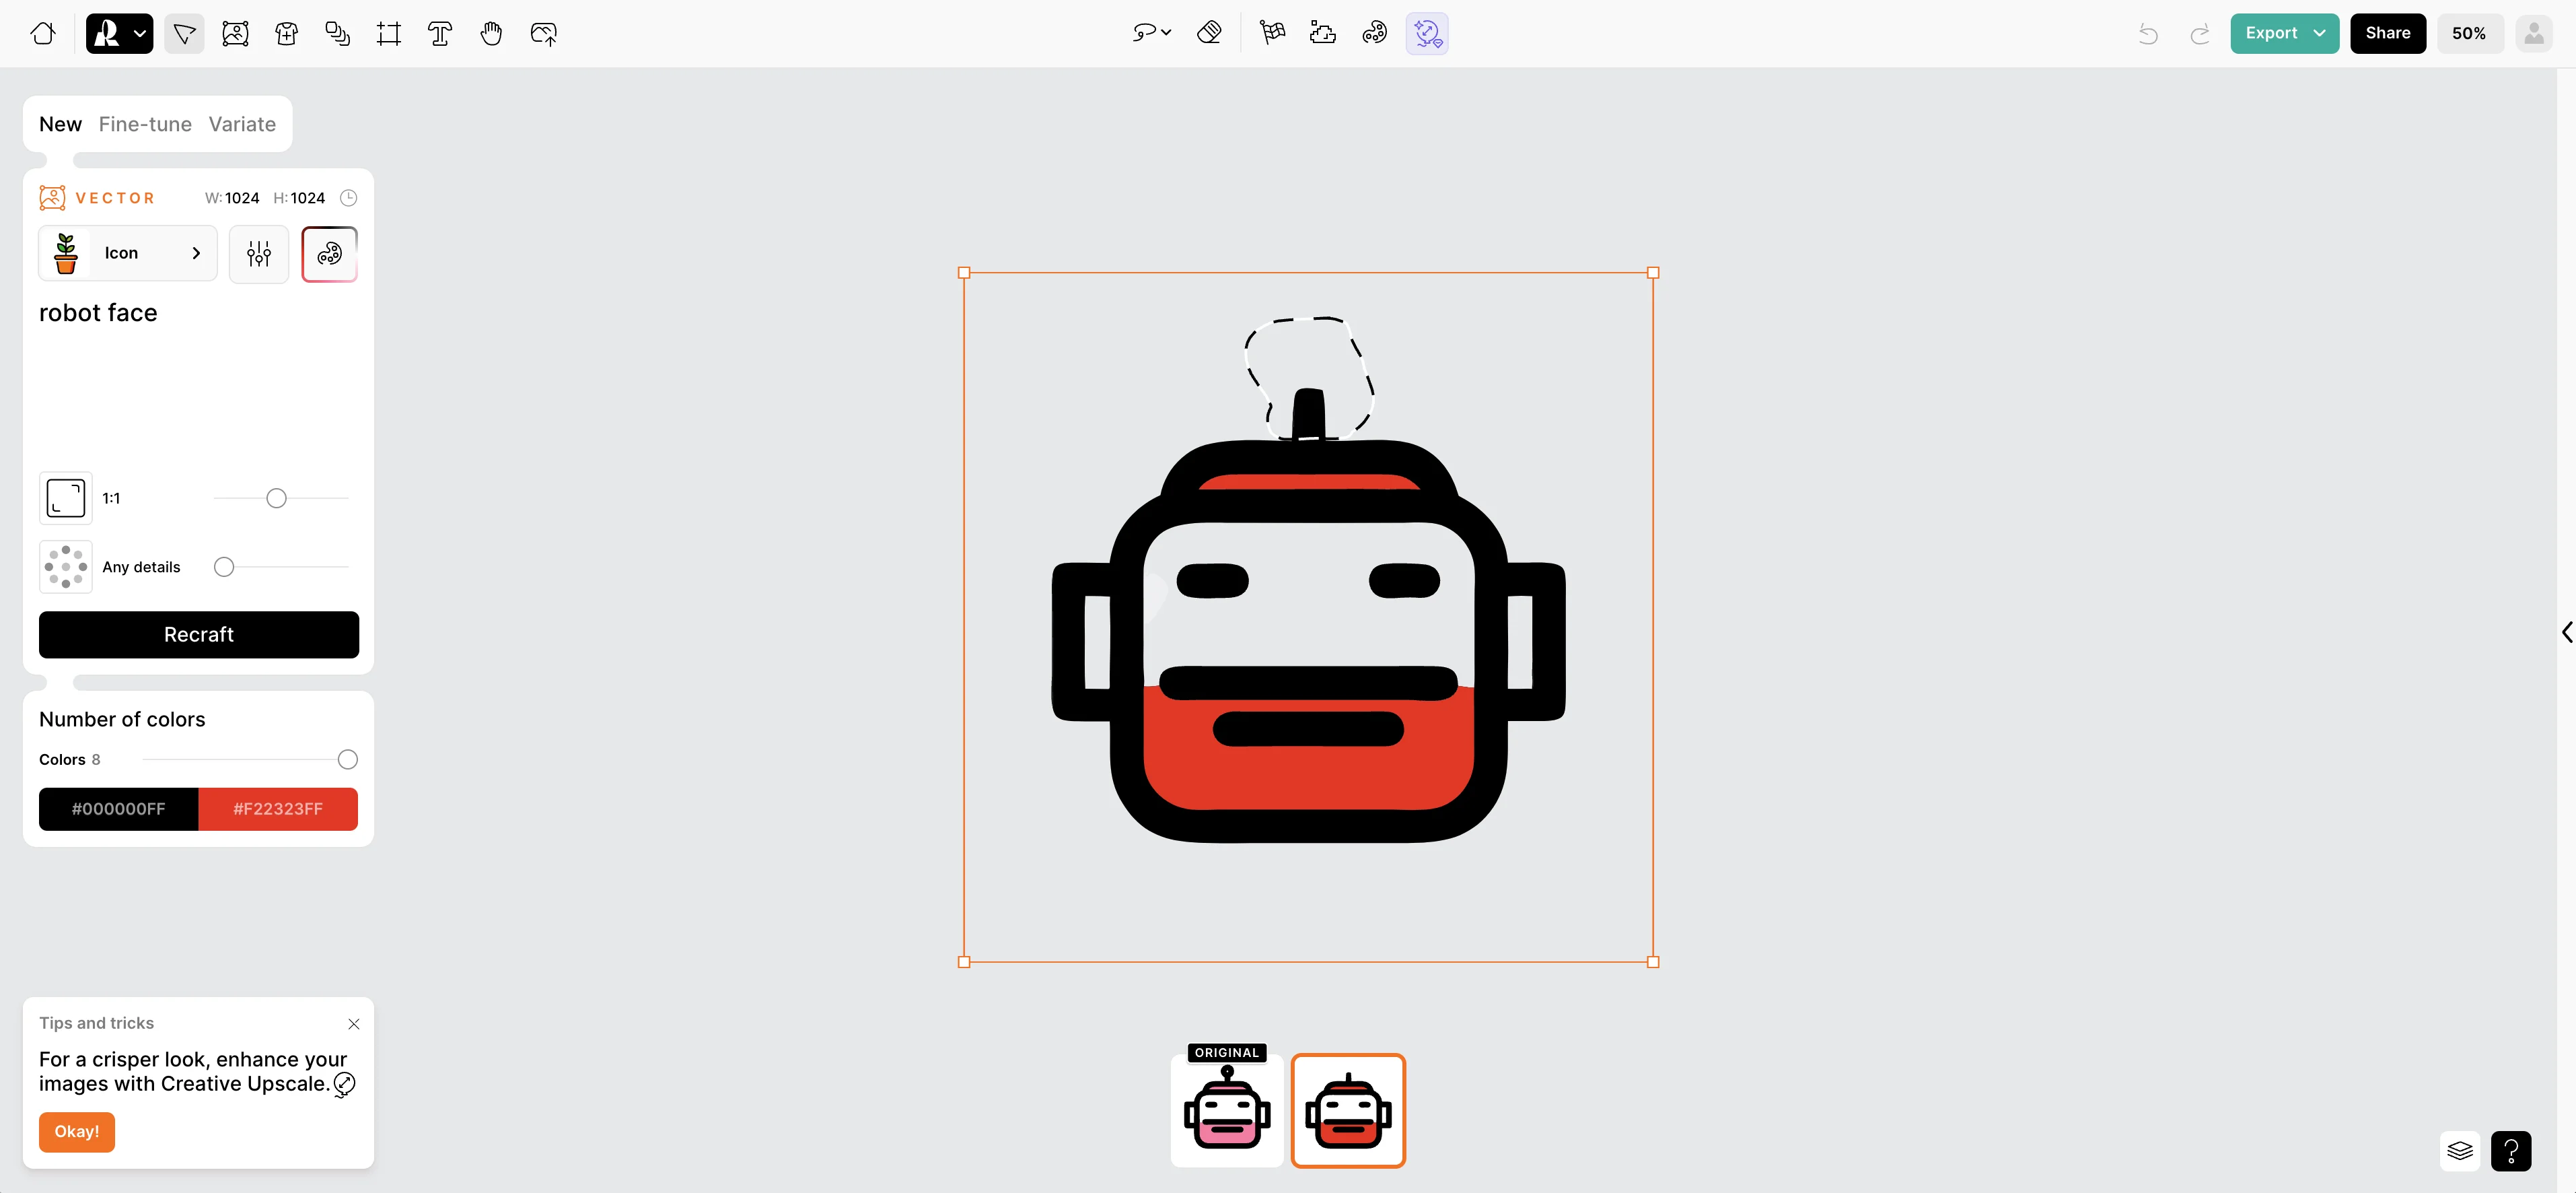Open the Layers panel icon

pos(2459,1151)
